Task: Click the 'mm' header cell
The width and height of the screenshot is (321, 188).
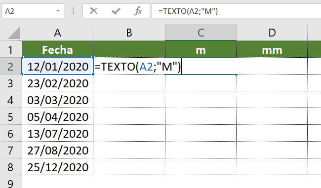Action: [x=272, y=49]
